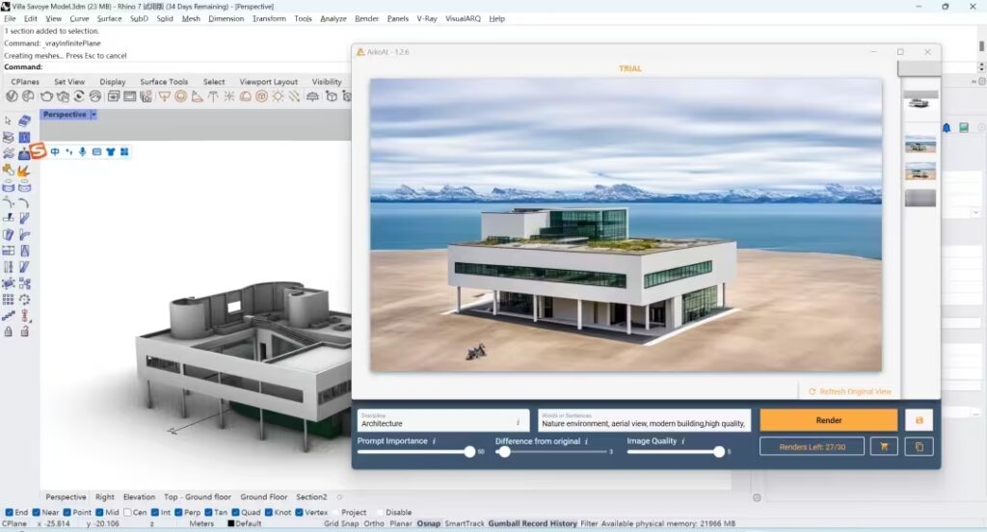The width and height of the screenshot is (987, 532).
Task: Click the V-Ray point light star icon
Action: [229, 96]
